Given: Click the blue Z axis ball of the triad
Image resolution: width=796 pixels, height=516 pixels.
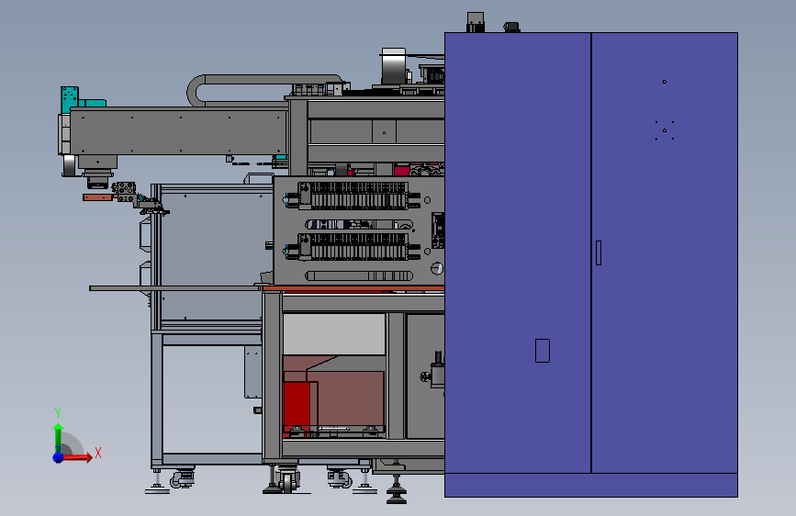Looking at the screenshot, I should tap(59, 457).
